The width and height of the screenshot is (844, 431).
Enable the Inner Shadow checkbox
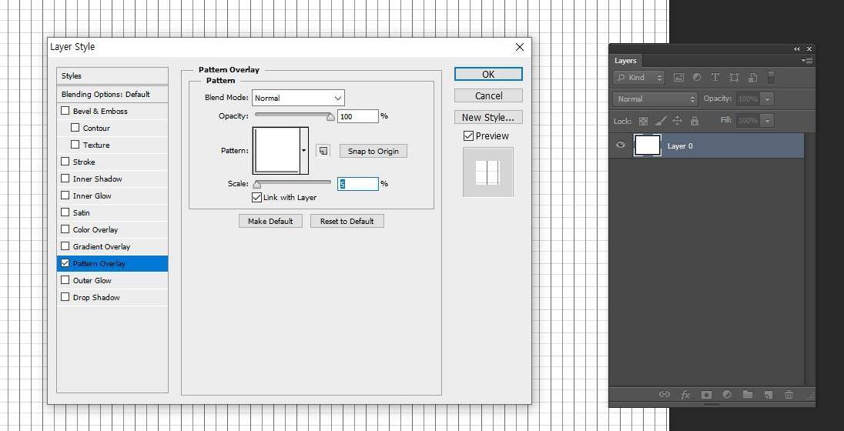[65, 179]
